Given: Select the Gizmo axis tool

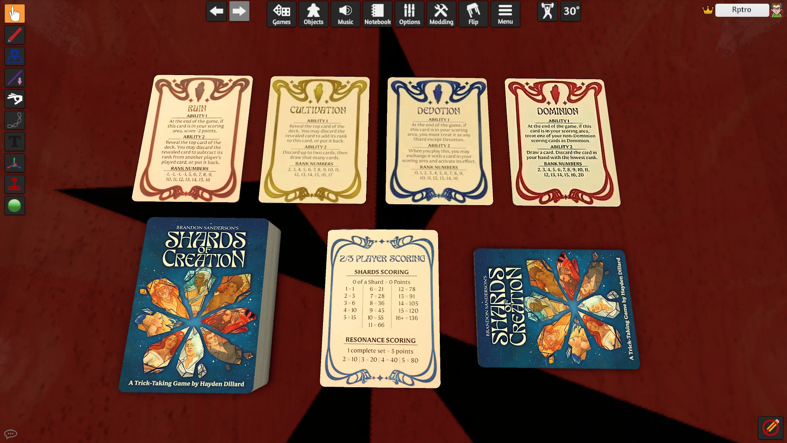Looking at the screenshot, I should [15, 163].
